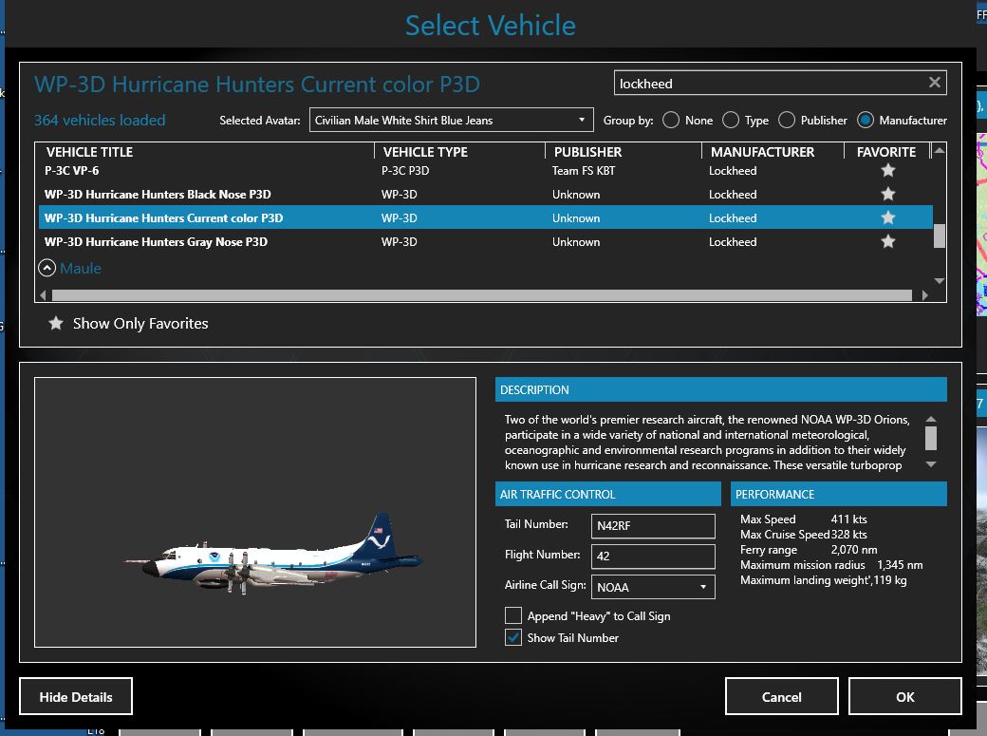
Task: Click the OK button
Action: [904, 696]
